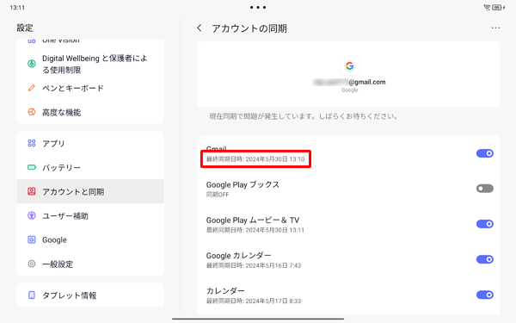Tap the アプリ grid icon
The image size is (516, 323).
pos(32,143)
